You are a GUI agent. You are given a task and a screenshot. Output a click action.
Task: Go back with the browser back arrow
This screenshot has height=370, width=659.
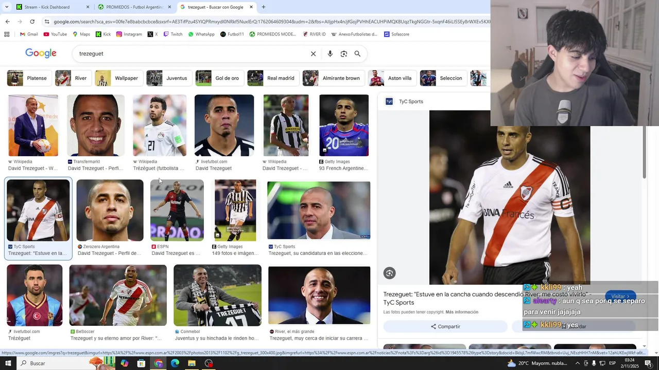[x=7, y=22]
